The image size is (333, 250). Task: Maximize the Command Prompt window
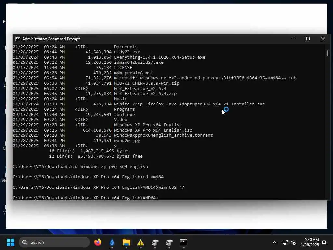click(308, 39)
